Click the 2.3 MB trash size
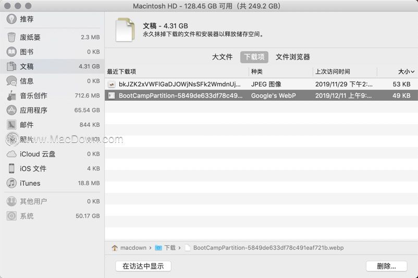Viewport: 418px width, 278px height. click(90, 37)
